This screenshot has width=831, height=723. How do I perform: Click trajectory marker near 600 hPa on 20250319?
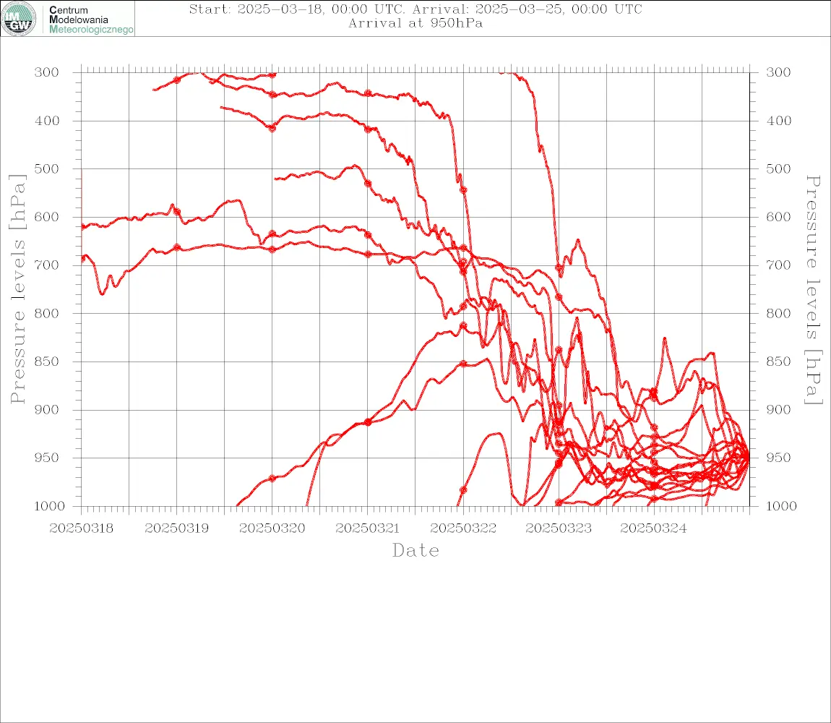(x=177, y=212)
